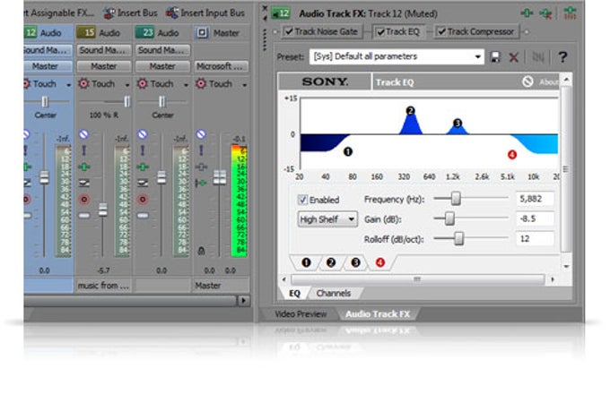Click the green track 12 icon in FX title
Screen dimensions: 610x394
tap(281, 13)
